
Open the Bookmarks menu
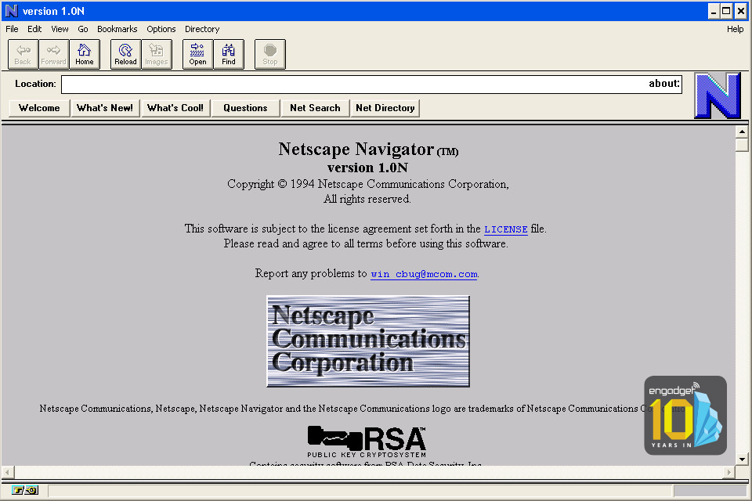click(117, 29)
